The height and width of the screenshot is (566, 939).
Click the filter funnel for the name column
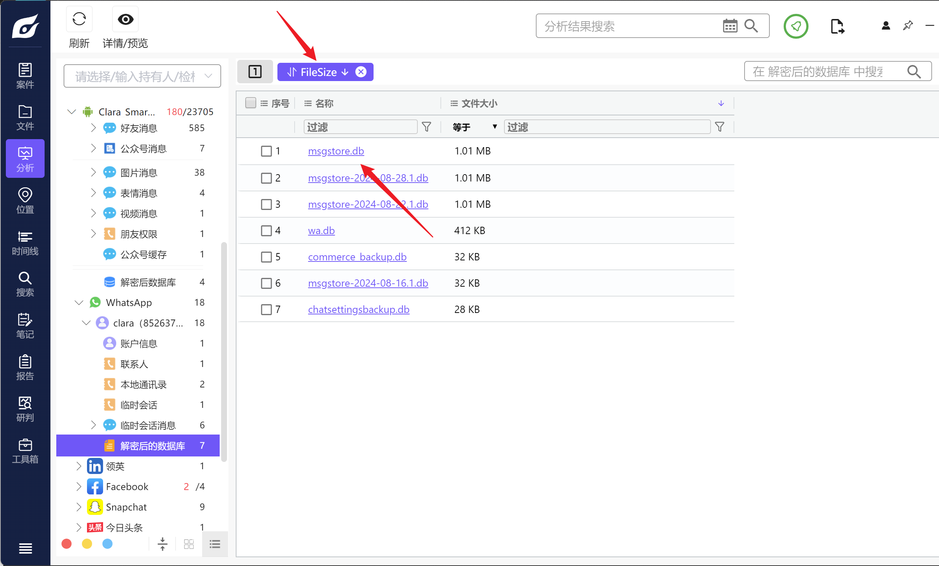(427, 127)
